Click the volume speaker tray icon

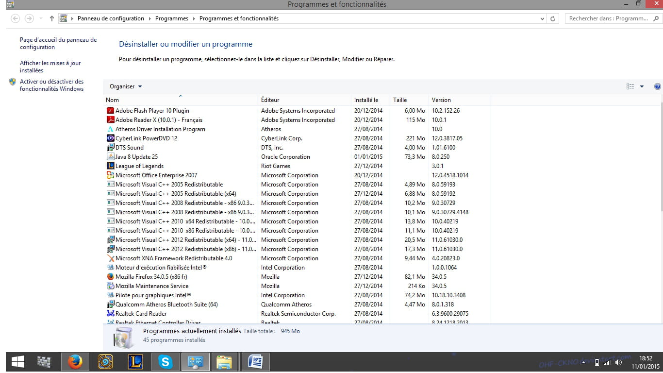click(x=619, y=363)
